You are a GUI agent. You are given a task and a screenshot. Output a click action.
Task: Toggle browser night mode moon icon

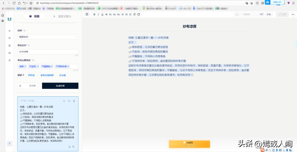coord(257,3)
